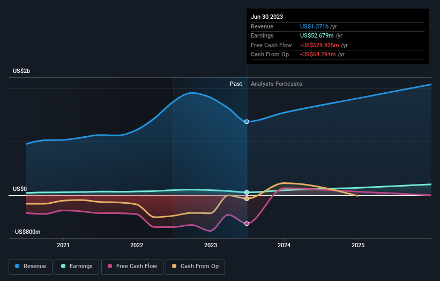This screenshot has height=281, width=440.
Task: Click the US$1.371b revenue value
Action: [314, 26]
